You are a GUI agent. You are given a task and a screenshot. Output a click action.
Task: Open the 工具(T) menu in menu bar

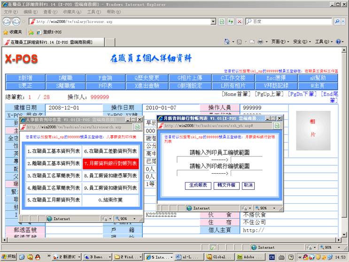94,12
